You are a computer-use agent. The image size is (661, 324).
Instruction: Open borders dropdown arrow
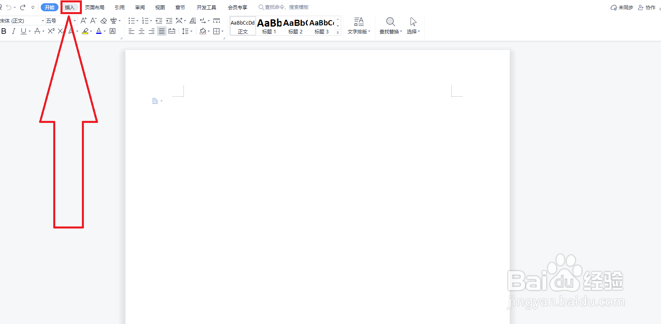pyautogui.click(x=222, y=31)
